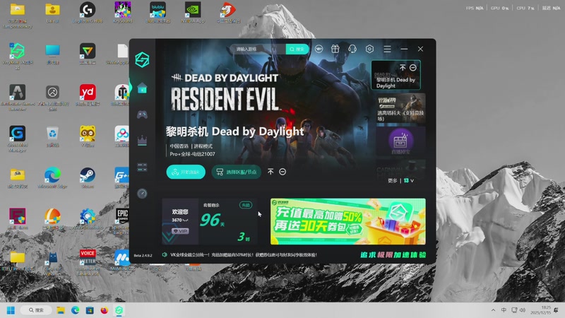
Task: Open the green 50% recharge bonus banner
Action: tap(348, 221)
